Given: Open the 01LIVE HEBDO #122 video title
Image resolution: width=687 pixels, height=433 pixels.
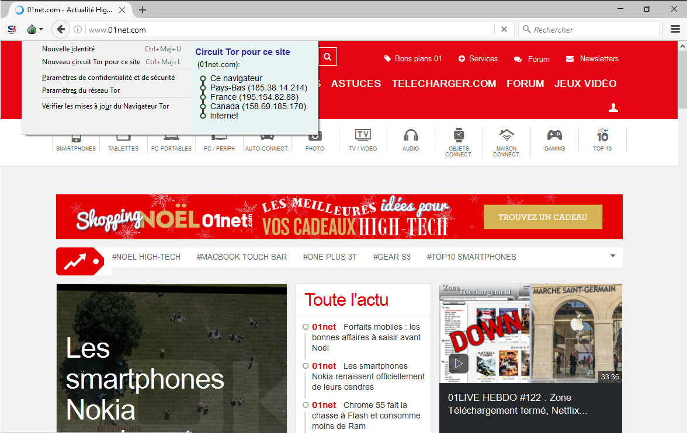Looking at the screenshot, I should coord(518,404).
